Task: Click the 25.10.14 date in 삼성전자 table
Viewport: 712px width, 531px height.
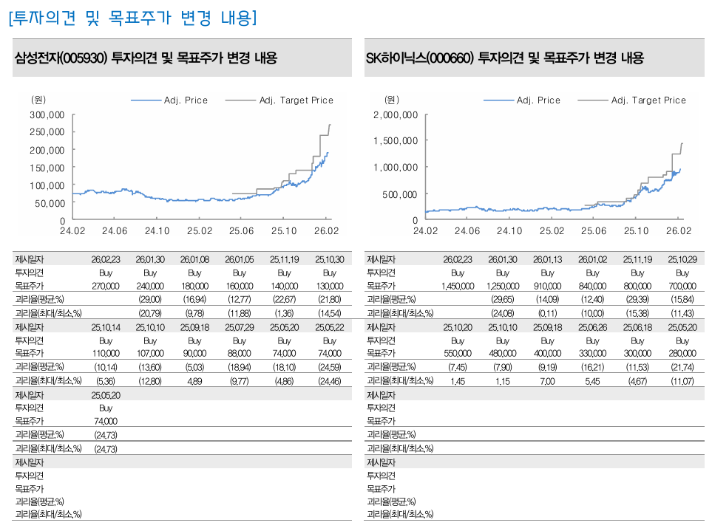Action: coord(105,326)
